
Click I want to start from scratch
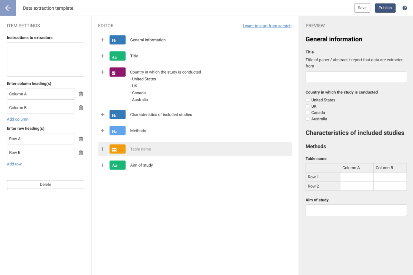[x=267, y=26]
